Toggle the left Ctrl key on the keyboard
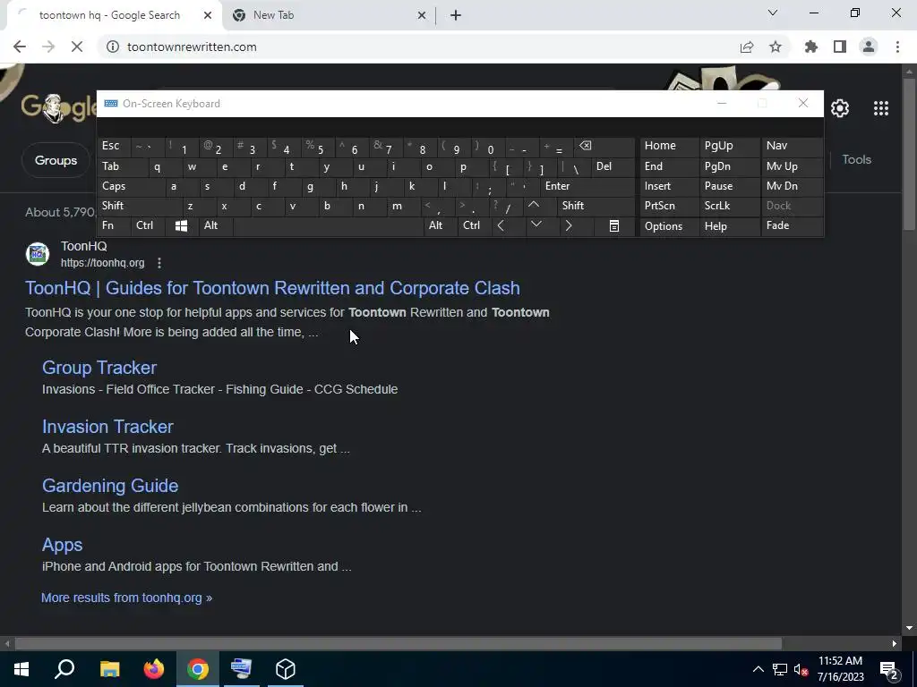 pyautogui.click(x=149, y=226)
